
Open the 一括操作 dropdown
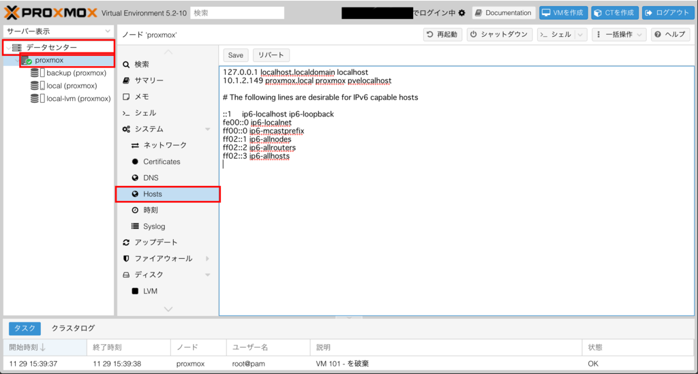[x=619, y=34]
